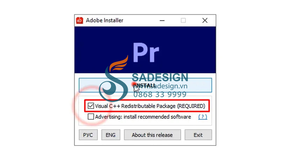Click the Visual C++ Redistributable Package (REQUIRED) label
Image resolution: width=287 pixels, height=157 pixels.
tap(150, 106)
